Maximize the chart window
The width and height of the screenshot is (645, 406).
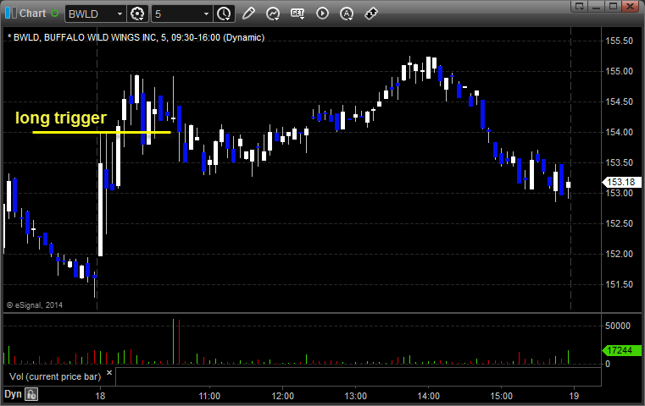613,6
